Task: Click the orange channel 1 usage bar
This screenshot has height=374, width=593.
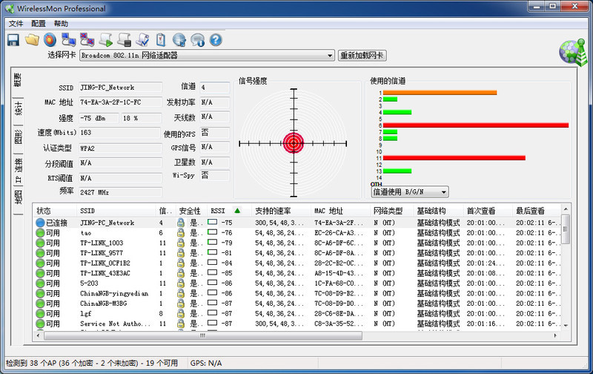Action: [440, 92]
